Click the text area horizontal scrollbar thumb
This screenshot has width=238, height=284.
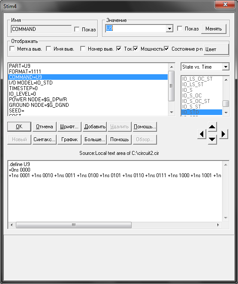74,225
